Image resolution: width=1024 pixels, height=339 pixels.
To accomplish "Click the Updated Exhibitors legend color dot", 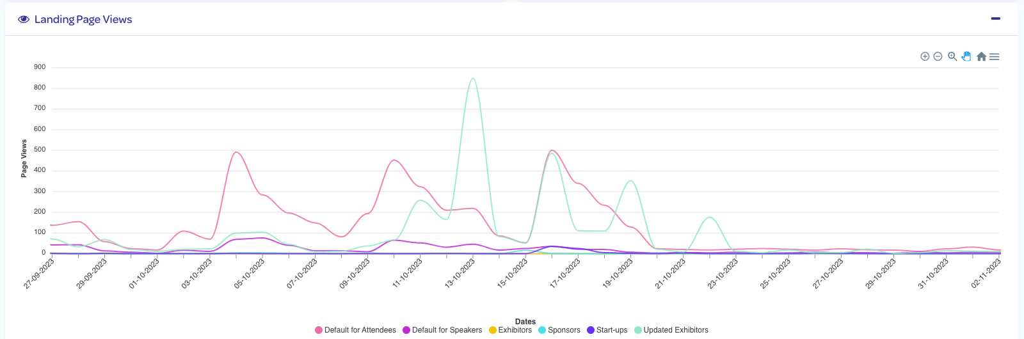I will coord(638,330).
